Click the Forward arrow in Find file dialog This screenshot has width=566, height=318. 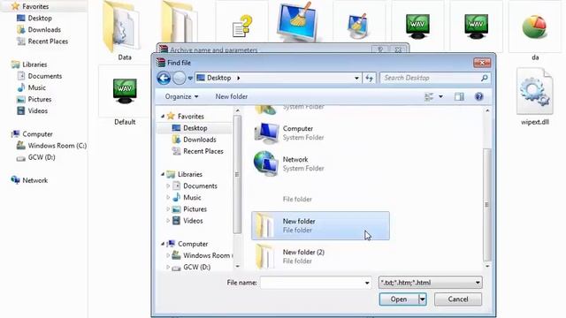[x=179, y=78]
